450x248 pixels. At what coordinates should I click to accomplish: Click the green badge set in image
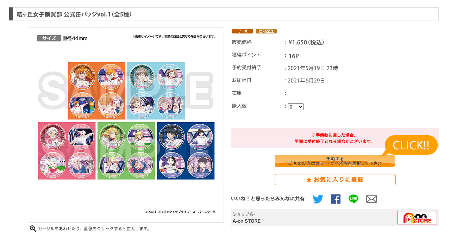point(126,151)
